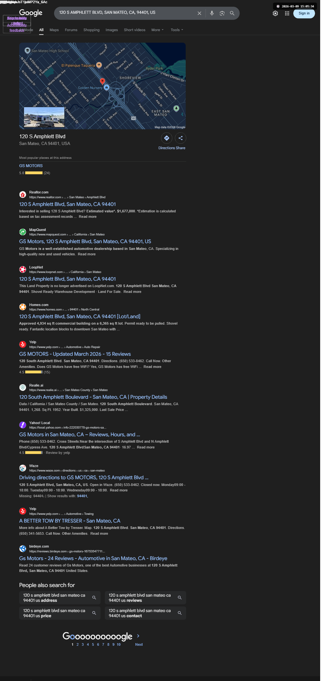
Task: Open the Google apps grid
Action: [287, 13]
